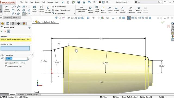This screenshot has width=174, height=98.
Task: Click Entities to Fillet selection box
Action: click(15, 48)
